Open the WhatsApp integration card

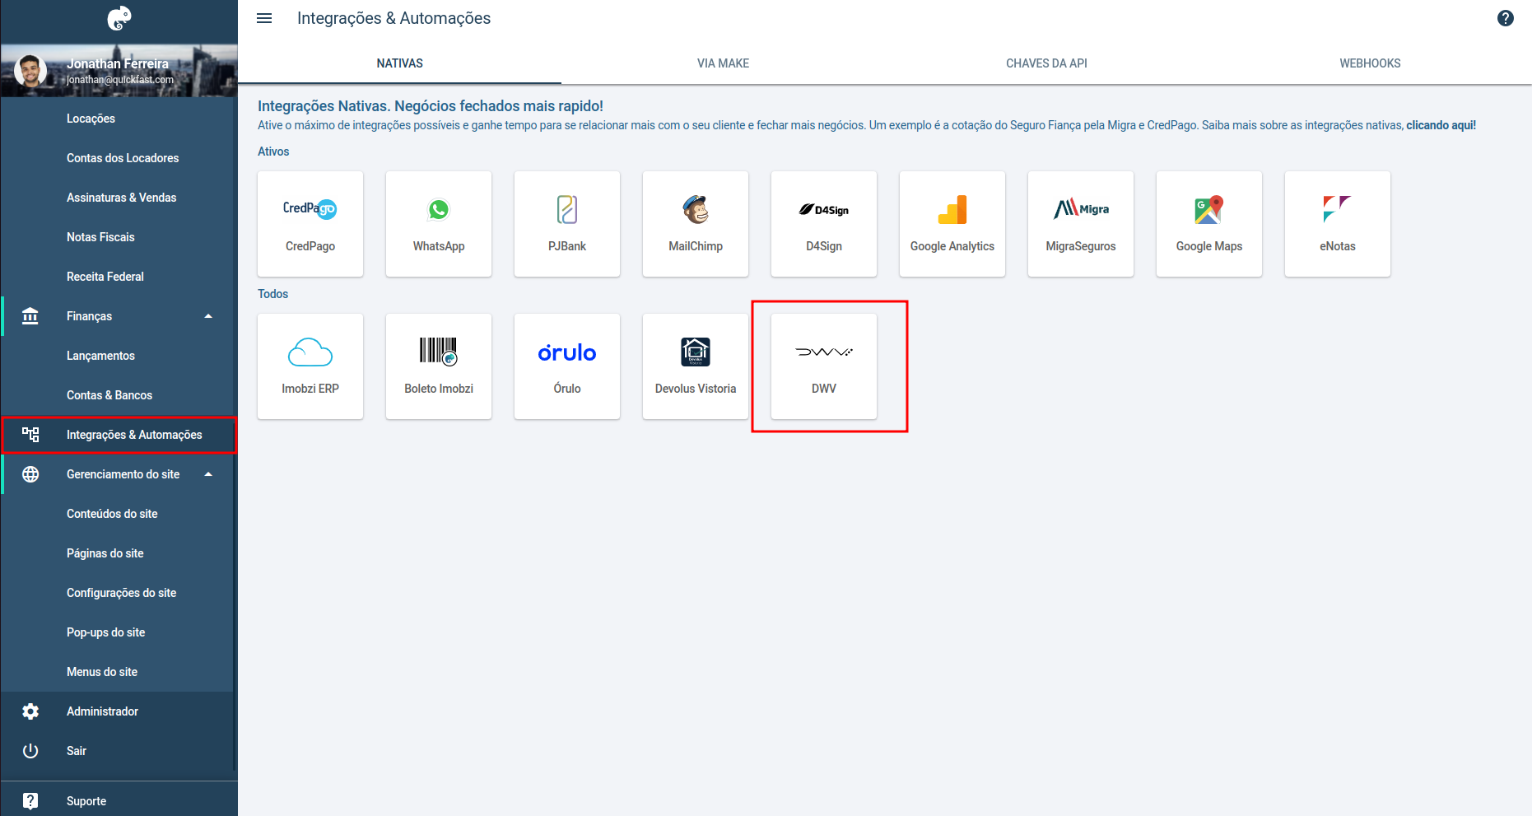point(439,224)
